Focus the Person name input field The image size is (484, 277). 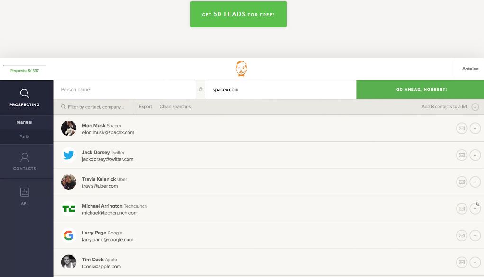click(x=125, y=89)
